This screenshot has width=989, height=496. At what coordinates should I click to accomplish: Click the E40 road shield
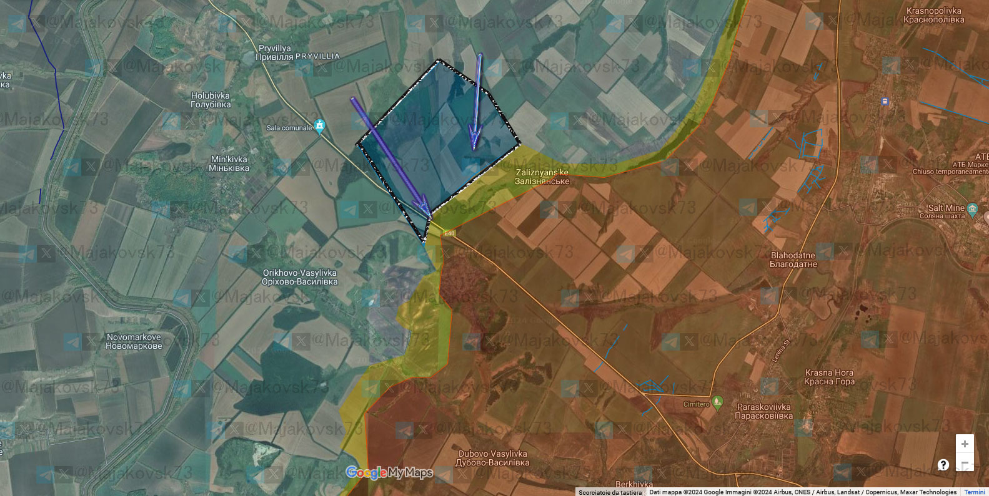pos(449,233)
